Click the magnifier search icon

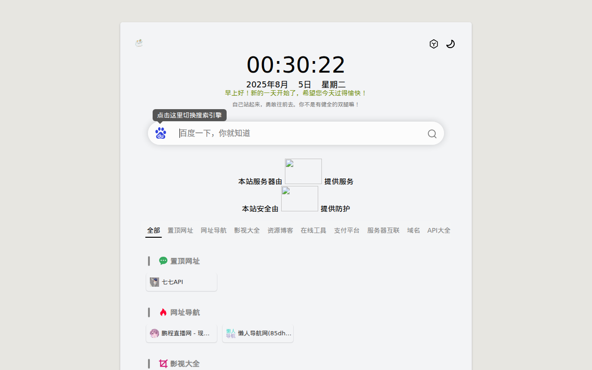(432, 134)
